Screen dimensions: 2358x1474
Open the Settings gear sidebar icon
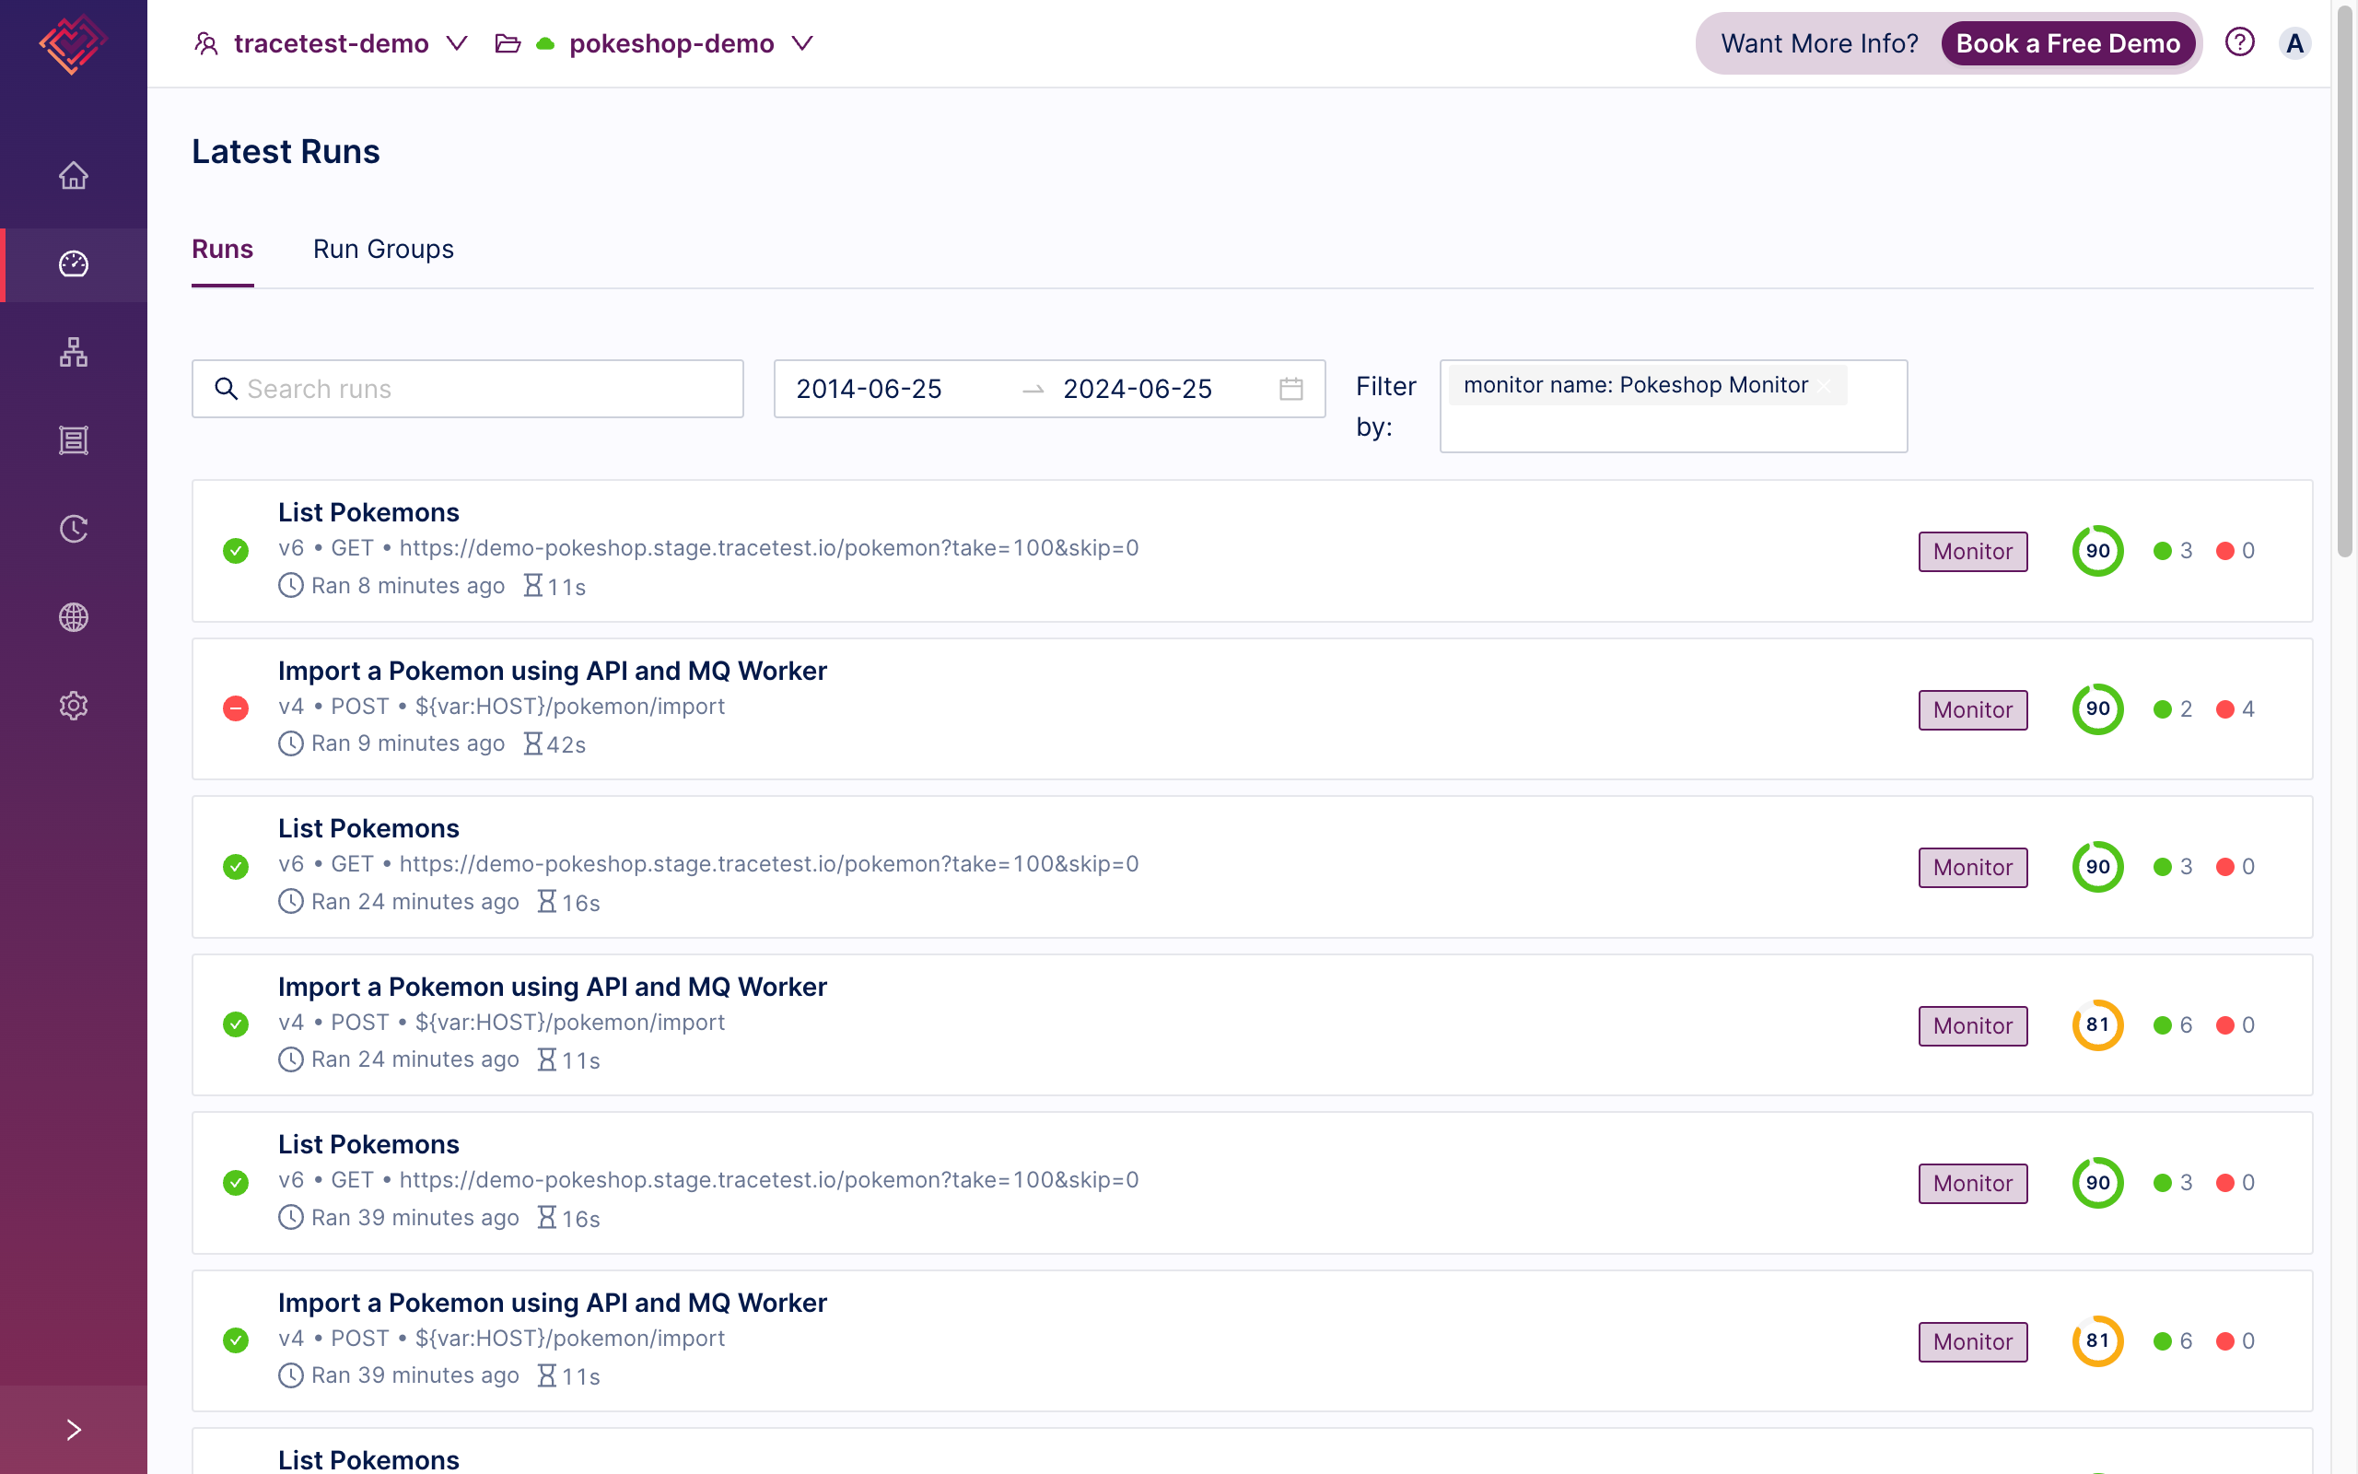coord(73,705)
